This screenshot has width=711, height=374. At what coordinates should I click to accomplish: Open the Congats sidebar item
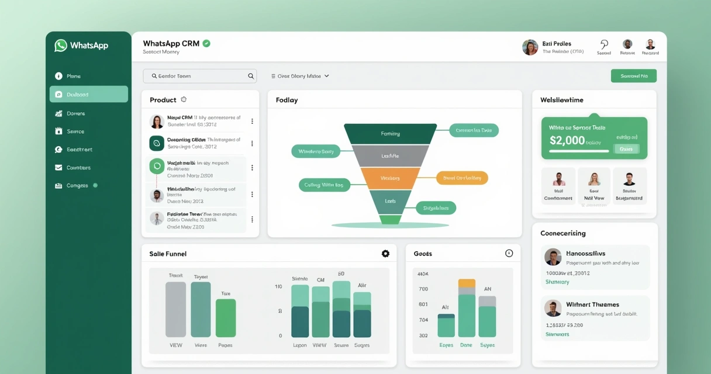(88, 186)
